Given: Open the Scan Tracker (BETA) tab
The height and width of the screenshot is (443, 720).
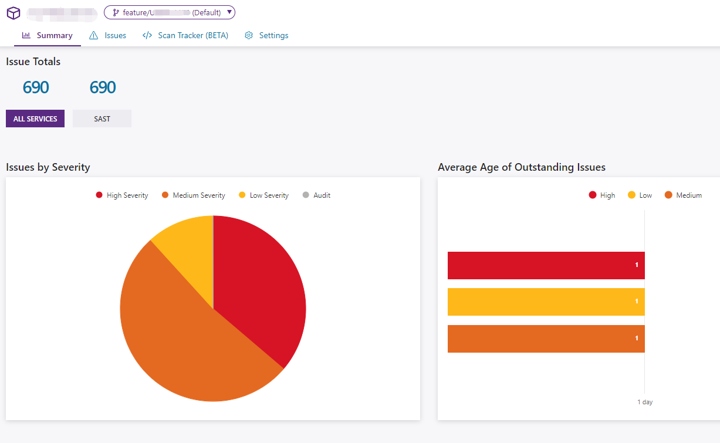Looking at the screenshot, I should tap(192, 35).
